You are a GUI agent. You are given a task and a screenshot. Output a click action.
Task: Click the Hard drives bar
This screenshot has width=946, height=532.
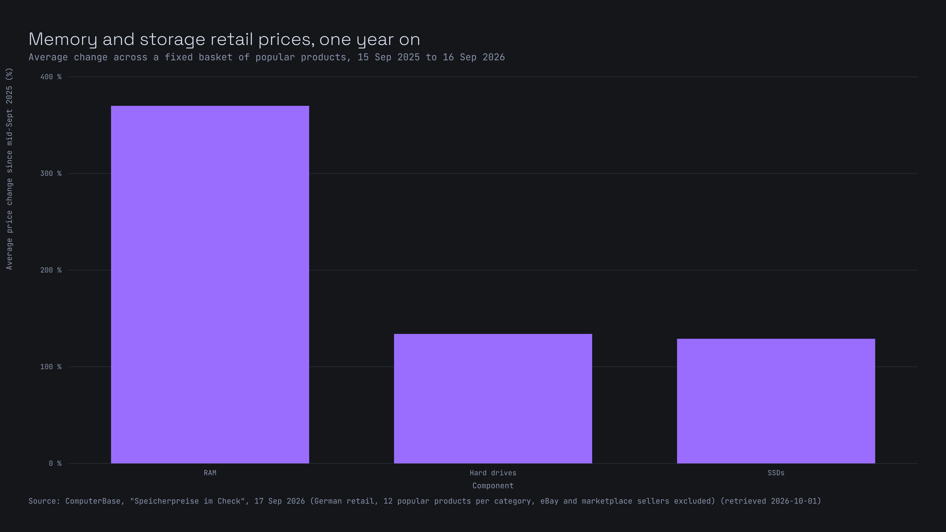pos(493,398)
